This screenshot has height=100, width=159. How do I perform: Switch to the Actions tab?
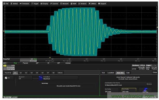(x=60, y=73)
